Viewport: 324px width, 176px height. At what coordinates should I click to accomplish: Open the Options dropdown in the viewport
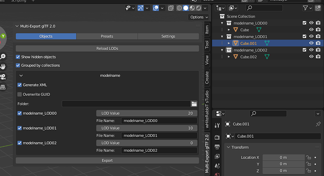coord(199,17)
